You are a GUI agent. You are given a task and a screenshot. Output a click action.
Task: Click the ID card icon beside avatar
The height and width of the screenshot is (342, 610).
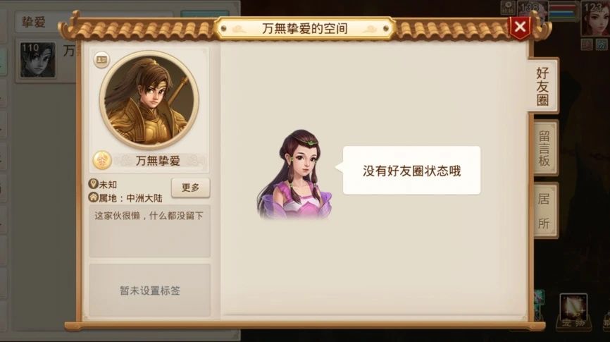point(101,60)
